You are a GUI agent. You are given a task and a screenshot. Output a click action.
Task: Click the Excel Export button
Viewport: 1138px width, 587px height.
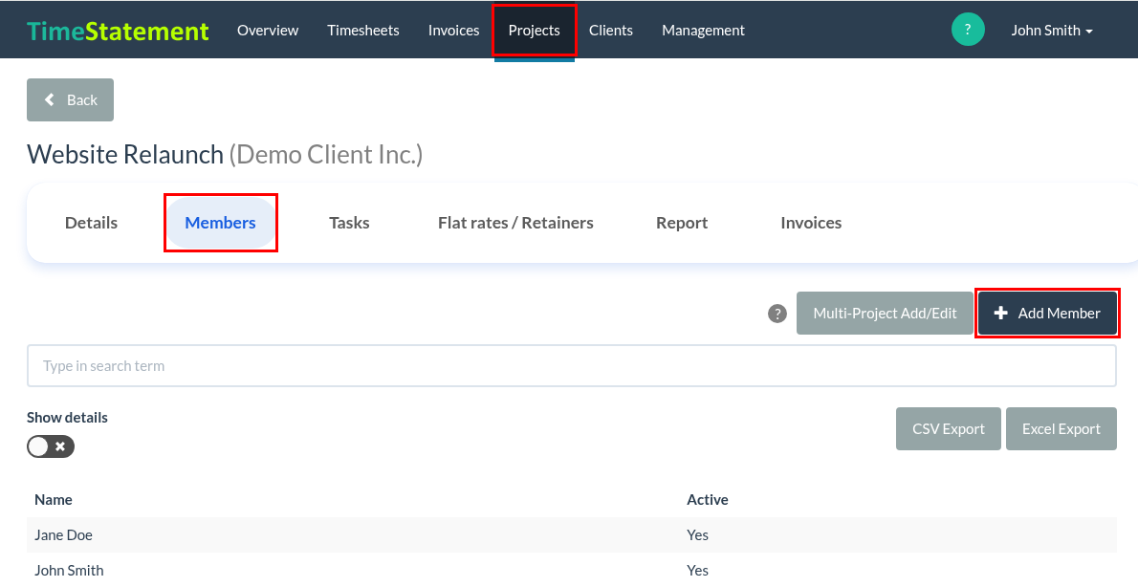(x=1061, y=429)
